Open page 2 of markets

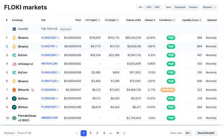pyautogui.click(x=90, y=133)
